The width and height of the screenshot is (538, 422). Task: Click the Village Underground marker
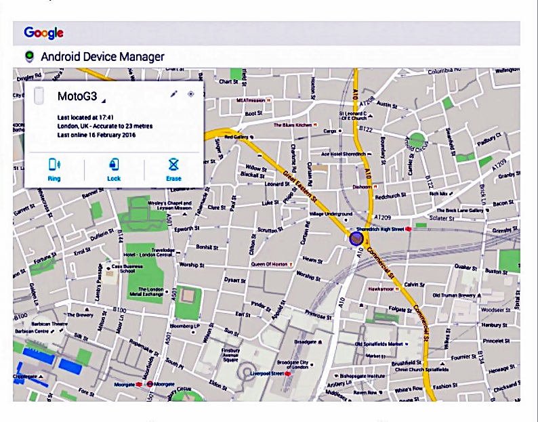click(346, 220)
